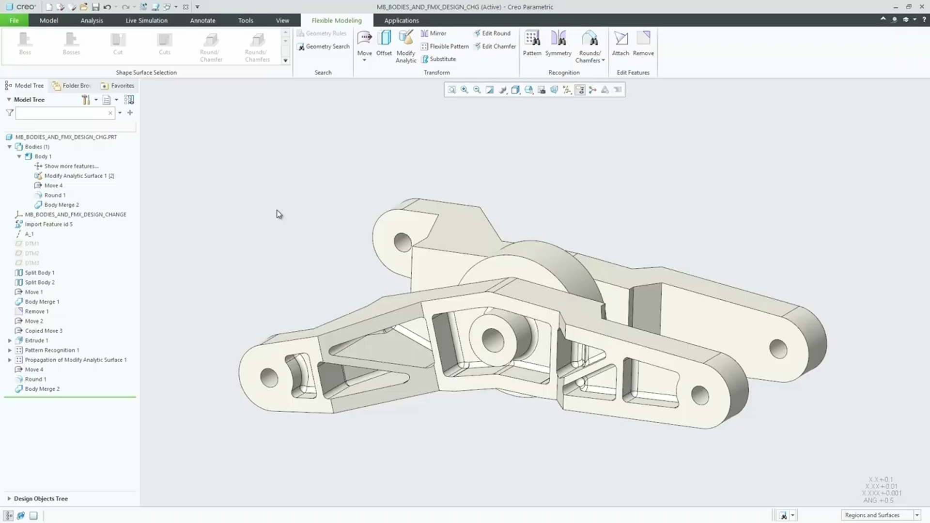The height and width of the screenshot is (523, 930).
Task: Switch to the Analysis ribbon tab
Action: pos(92,20)
